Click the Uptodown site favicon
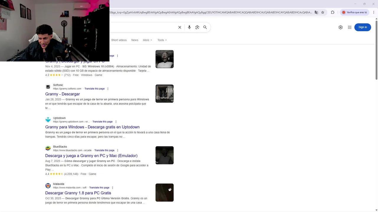 (48, 120)
